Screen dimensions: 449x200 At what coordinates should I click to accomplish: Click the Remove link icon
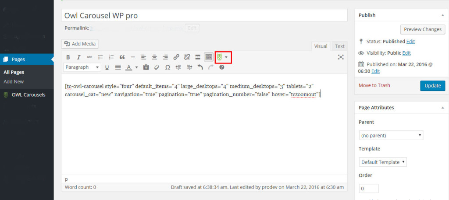187,57
